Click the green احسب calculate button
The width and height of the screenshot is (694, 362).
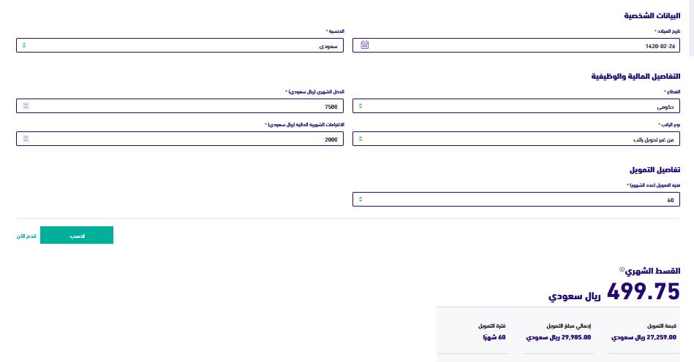[x=77, y=235]
